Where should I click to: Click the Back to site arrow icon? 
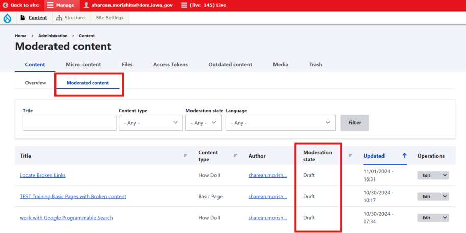coord(5,5)
